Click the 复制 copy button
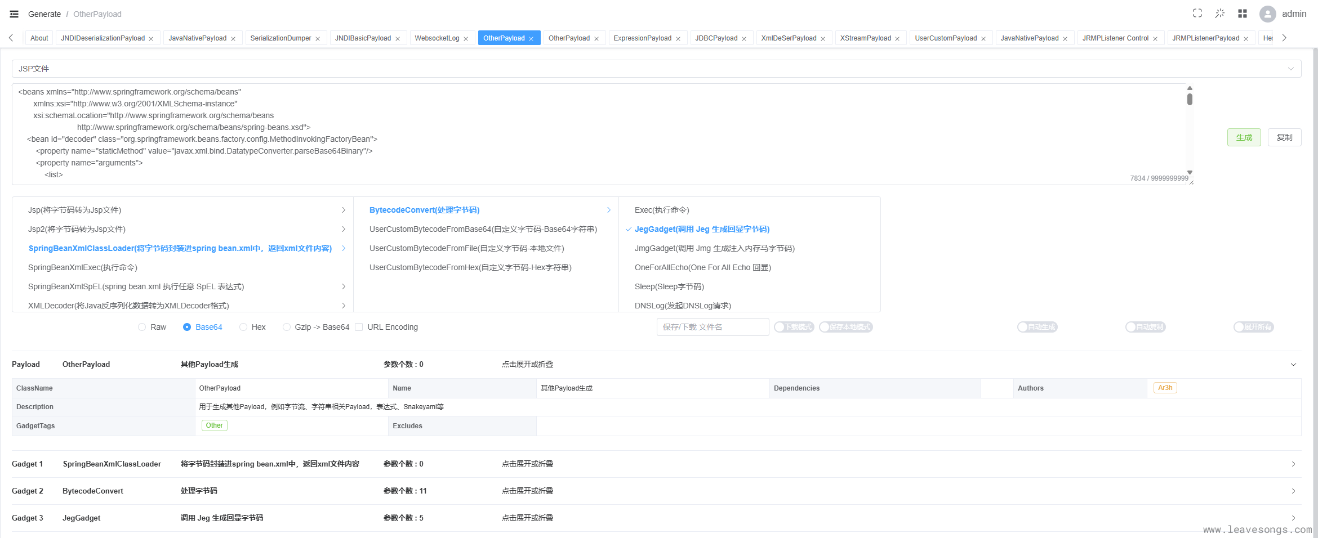 point(1284,137)
